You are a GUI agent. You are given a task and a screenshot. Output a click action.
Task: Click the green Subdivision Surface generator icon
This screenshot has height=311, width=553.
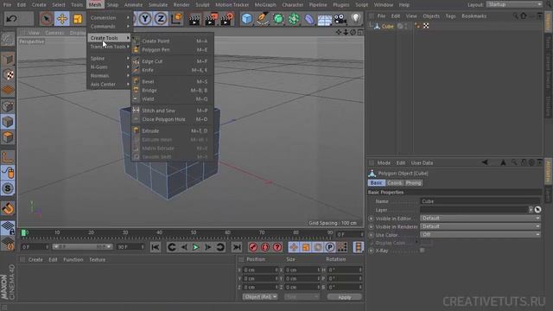(x=278, y=19)
